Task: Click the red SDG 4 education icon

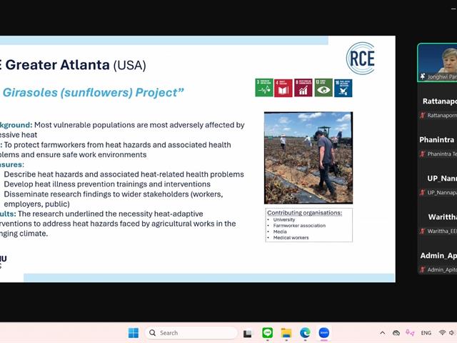Action: 283,87
